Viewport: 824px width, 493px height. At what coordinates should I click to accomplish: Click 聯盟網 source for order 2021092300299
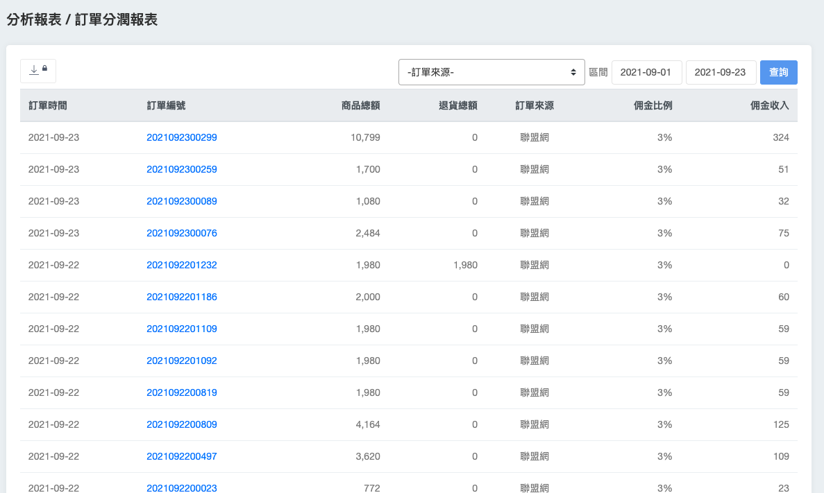click(x=535, y=137)
